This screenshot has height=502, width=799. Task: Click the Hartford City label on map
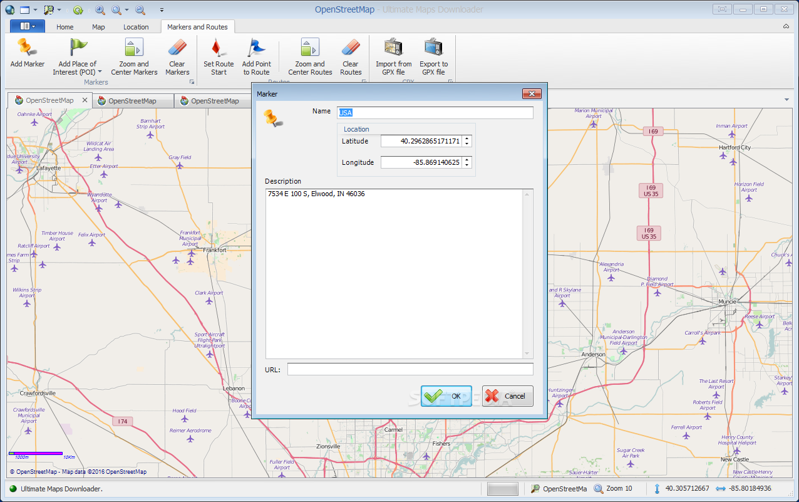coord(735,147)
